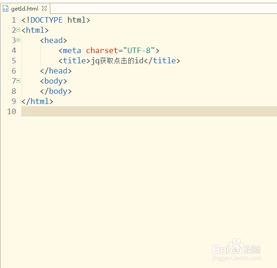The width and height of the screenshot is (277, 268).
Task: Click the opening <head> tag on line 3
Action: click(54, 40)
